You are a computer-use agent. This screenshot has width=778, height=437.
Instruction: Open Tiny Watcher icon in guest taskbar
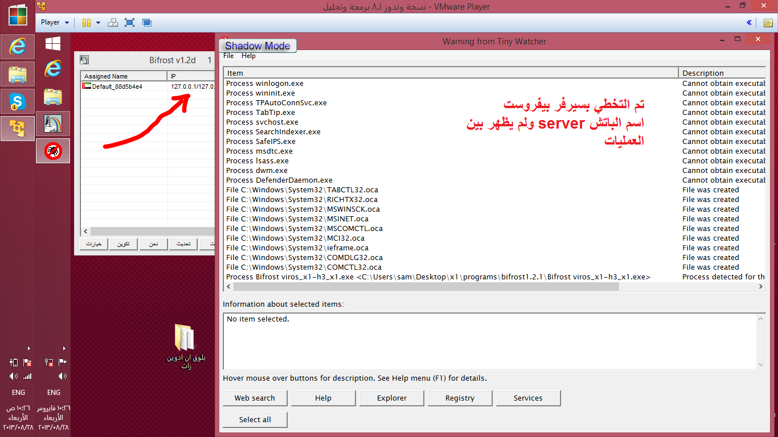pyautogui.click(x=53, y=151)
